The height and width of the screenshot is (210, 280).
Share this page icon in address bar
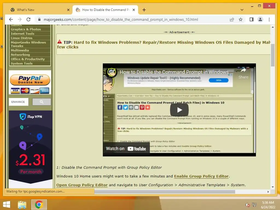[232, 19]
